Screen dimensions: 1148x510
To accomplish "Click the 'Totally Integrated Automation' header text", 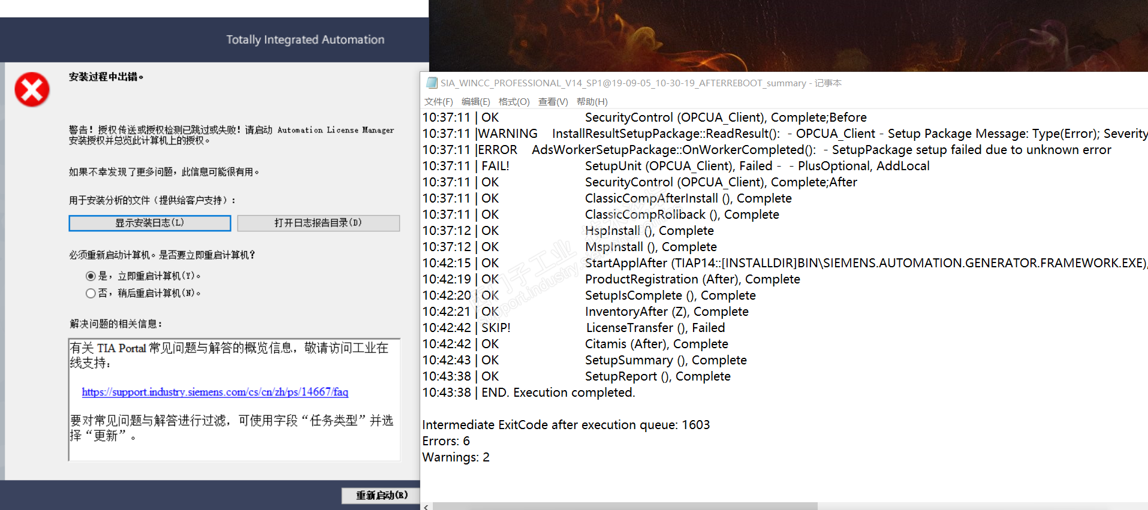I will (x=305, y=40).
